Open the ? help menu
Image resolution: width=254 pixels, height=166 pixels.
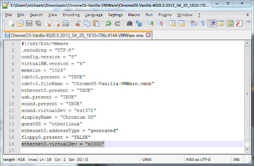click(199, 15)
